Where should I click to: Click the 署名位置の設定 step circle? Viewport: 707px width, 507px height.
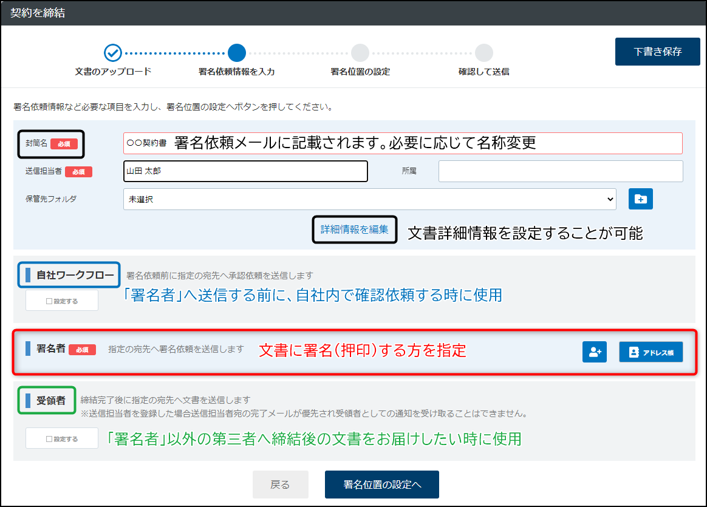click(360, 53)
